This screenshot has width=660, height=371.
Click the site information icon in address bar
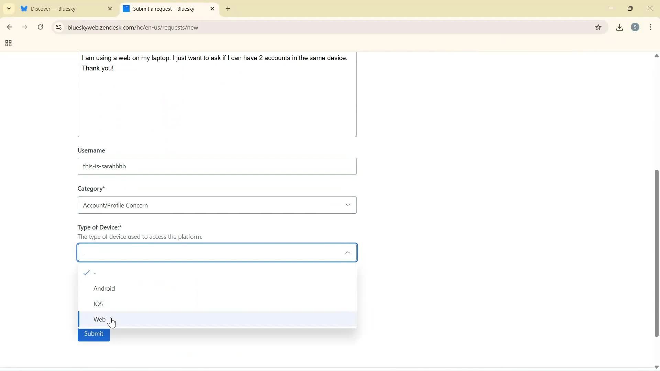tap(58, 27)
